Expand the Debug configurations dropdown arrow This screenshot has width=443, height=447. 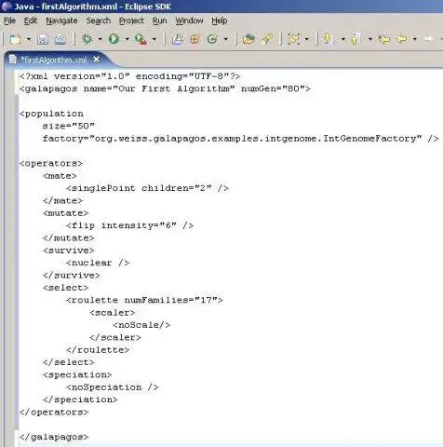[x=101, y=39]
